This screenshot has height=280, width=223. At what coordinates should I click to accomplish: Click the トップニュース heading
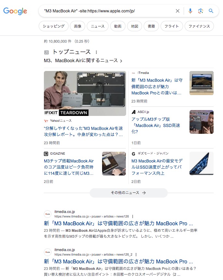click(72, 52)
